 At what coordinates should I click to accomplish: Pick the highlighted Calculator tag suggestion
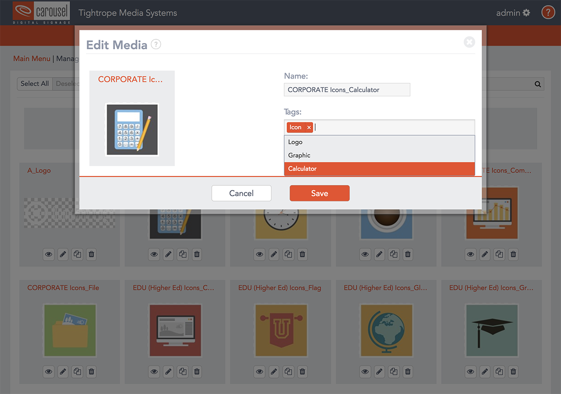302,169
